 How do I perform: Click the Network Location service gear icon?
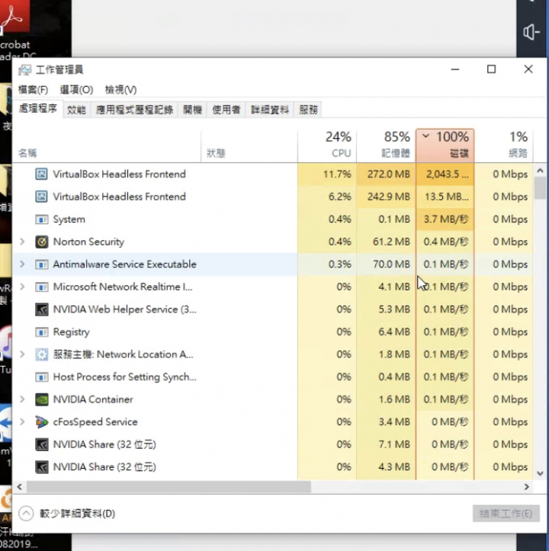tap(41, 354)
